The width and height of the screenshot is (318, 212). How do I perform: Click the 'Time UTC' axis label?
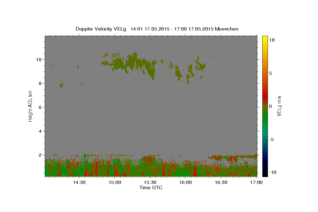pyautogui.click(x=151, y=188)
